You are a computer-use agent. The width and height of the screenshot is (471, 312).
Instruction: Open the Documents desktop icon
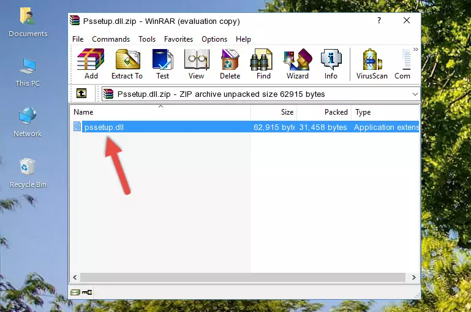tap(28, 23)
